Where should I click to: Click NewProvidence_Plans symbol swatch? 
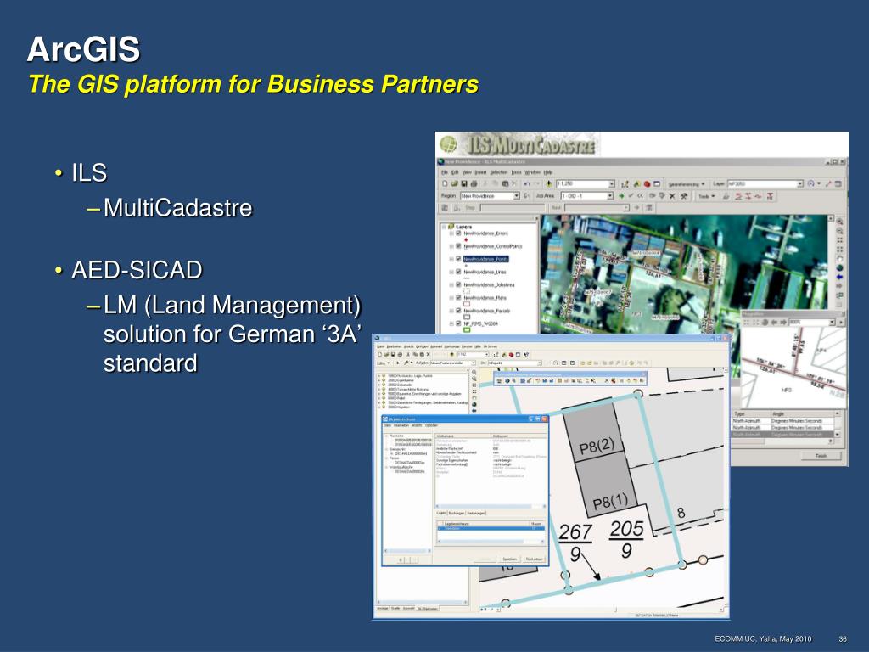tap(467, 304)
